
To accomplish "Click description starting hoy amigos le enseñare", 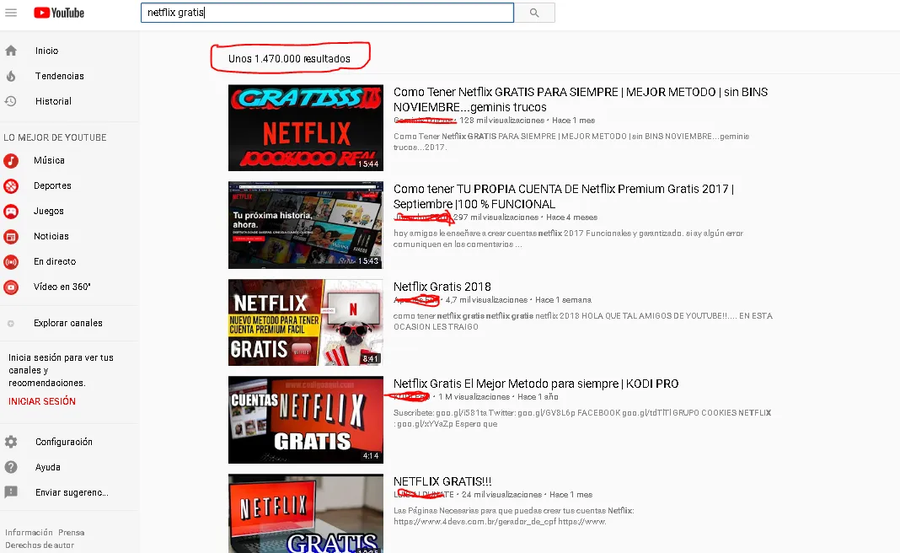I will click(x=568, y=239).
